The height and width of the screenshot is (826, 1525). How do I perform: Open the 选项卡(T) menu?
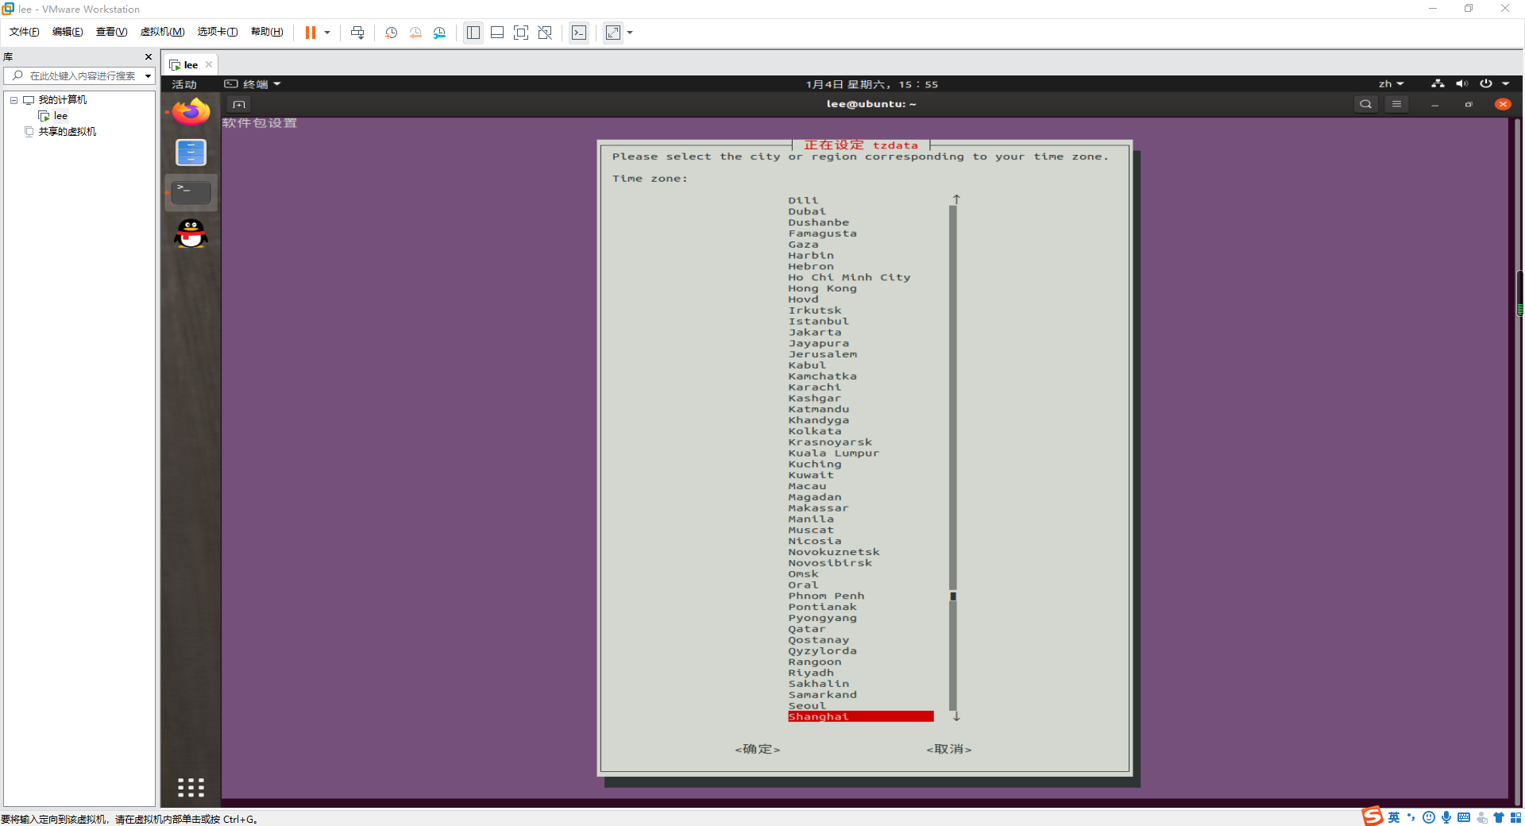pyautogui.click(x=218, y=32)
